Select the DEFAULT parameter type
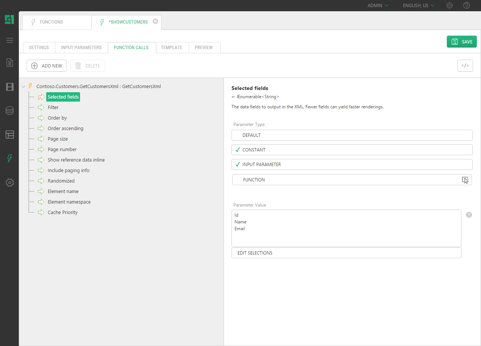This screenshot has height=346, width=481. pyautogui.click(x=352, y=135)
